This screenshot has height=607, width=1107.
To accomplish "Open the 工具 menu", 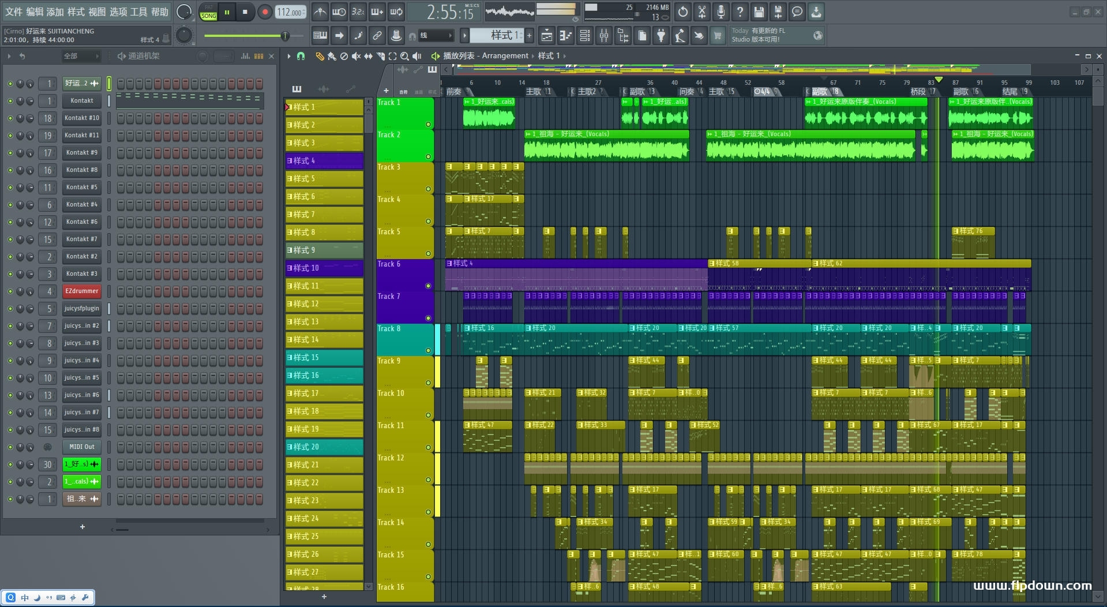I will click(138, 12).
